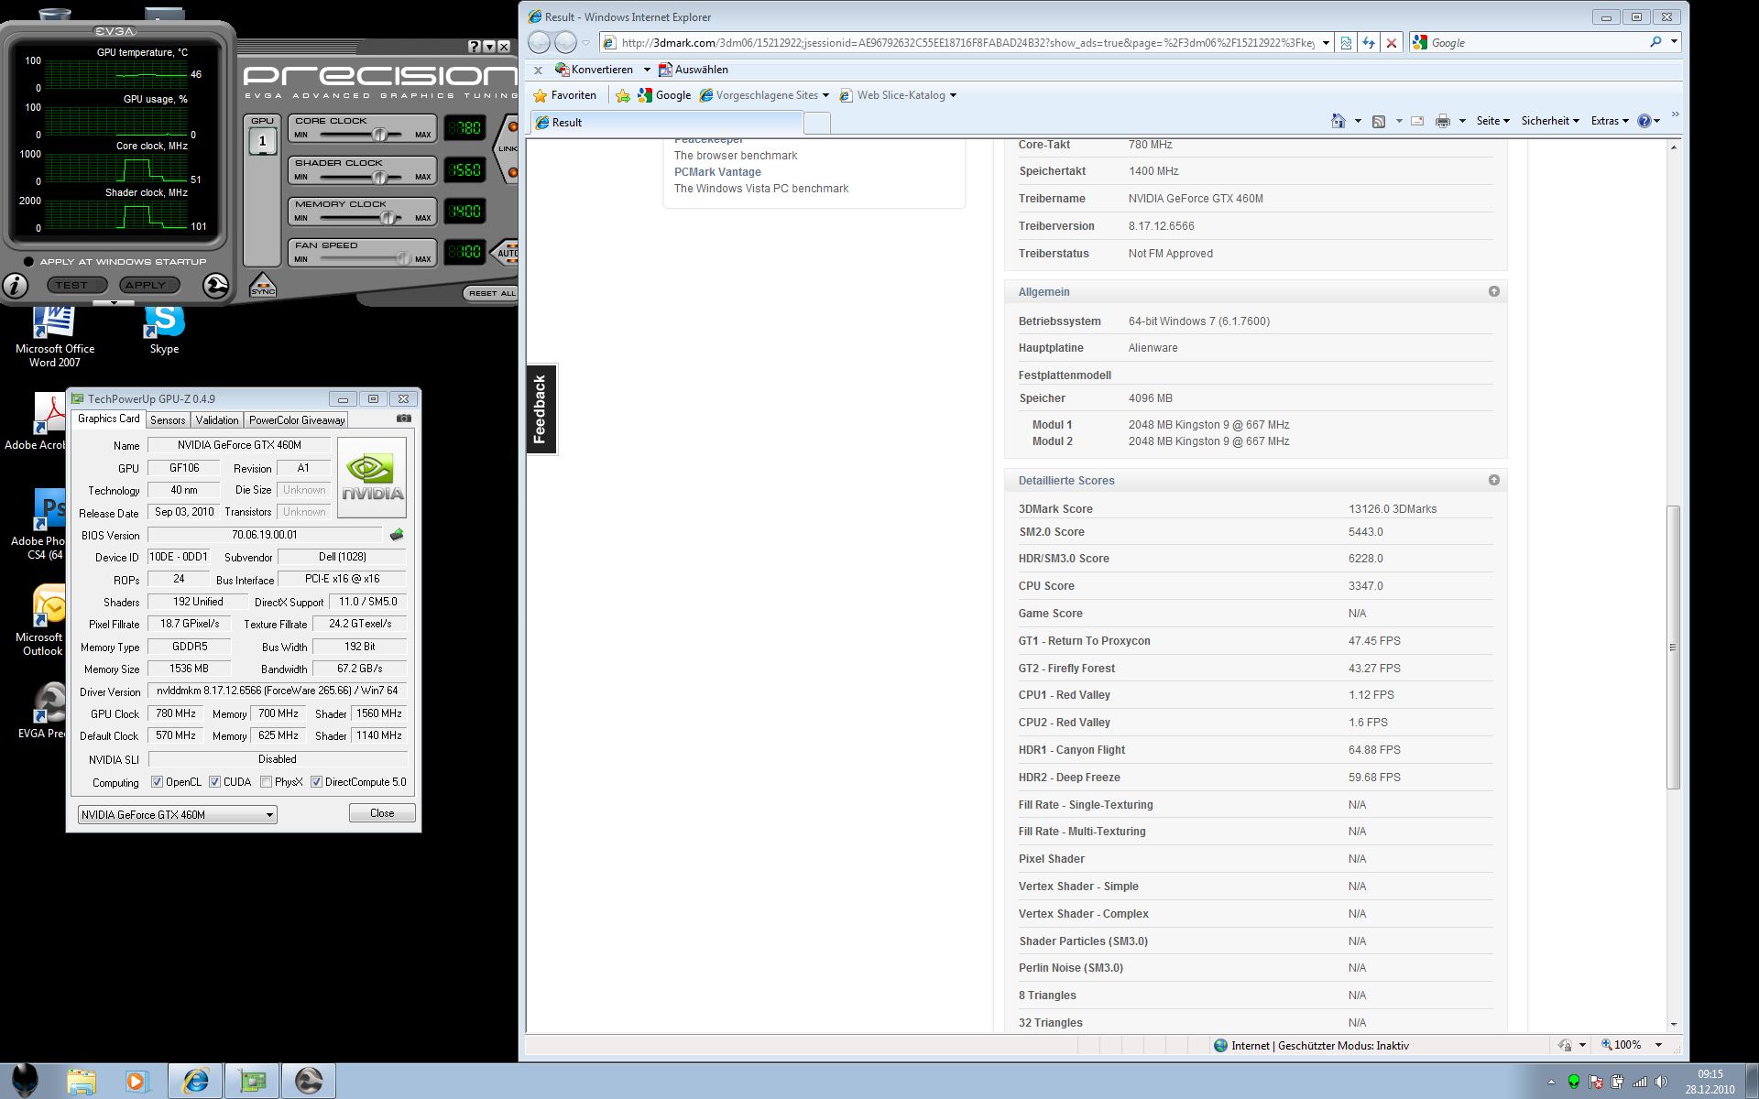The height and width of the screenshot is (1099, 1759).
Task: Open zoom level 100% dropdown
Action: pyautogui.click(x=1657, y=1045)
